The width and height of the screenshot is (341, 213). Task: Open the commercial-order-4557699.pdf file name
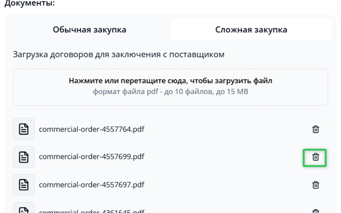92,157
